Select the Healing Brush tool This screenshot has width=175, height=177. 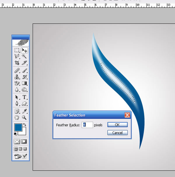[17, 71]
